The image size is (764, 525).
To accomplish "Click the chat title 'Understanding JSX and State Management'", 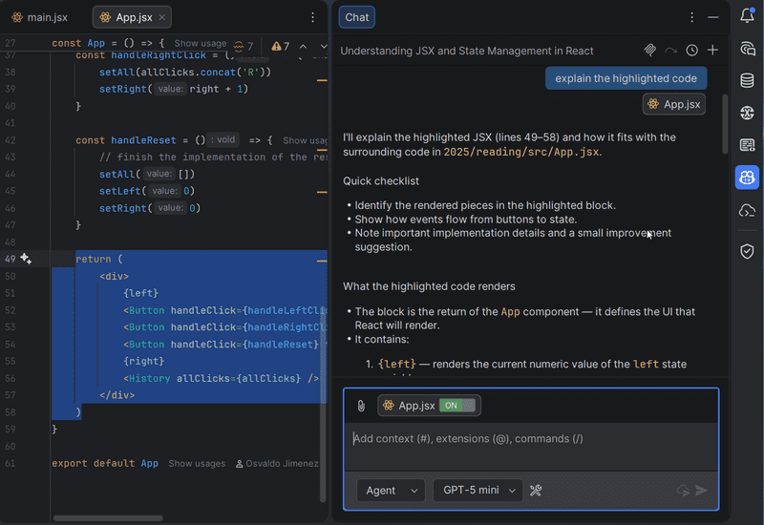I will click(x=467, y=51).
